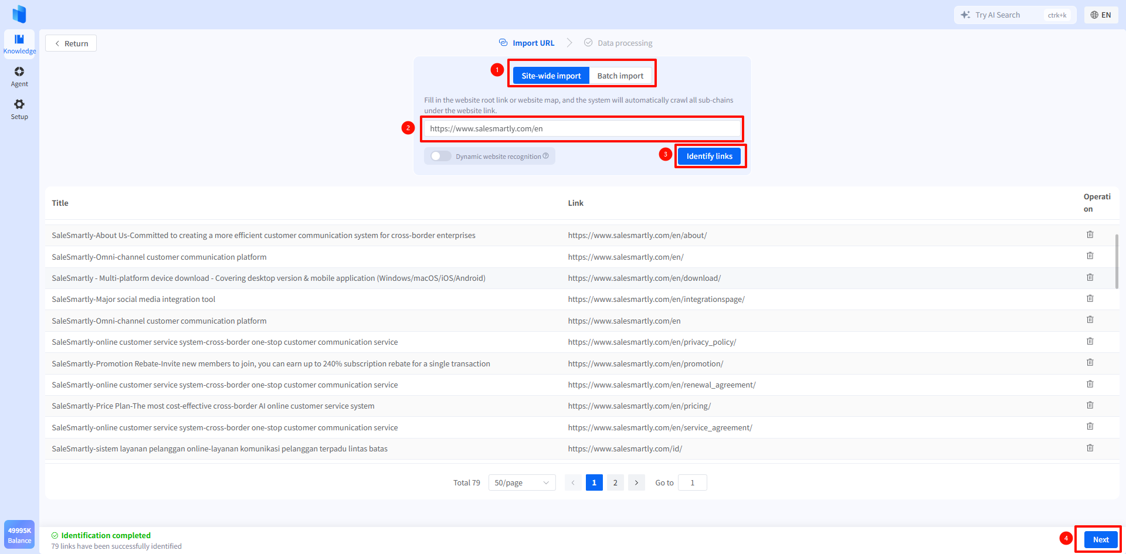This screenshot has height=554, width=1126.
Task: Go to previous page arrow
Action: (573, 482)
